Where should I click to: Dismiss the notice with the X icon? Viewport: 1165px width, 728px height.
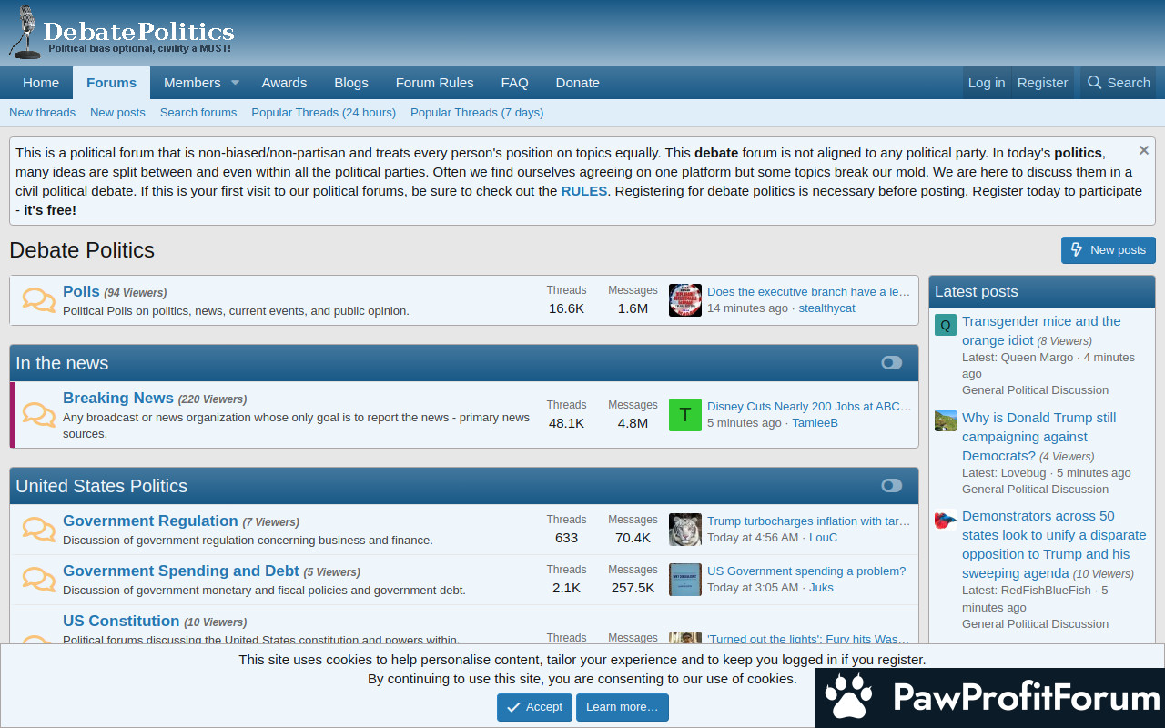pyautogui.click(x=1144, y=150)
